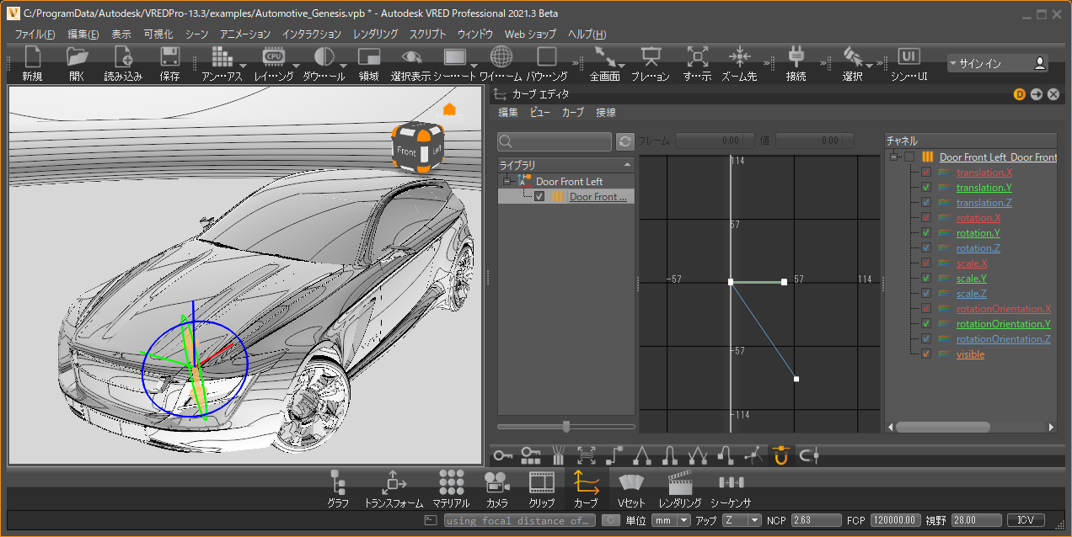Click the ICV button in status bar
Viewport: 1072px width, 537px height.
tap(1026, 521)
